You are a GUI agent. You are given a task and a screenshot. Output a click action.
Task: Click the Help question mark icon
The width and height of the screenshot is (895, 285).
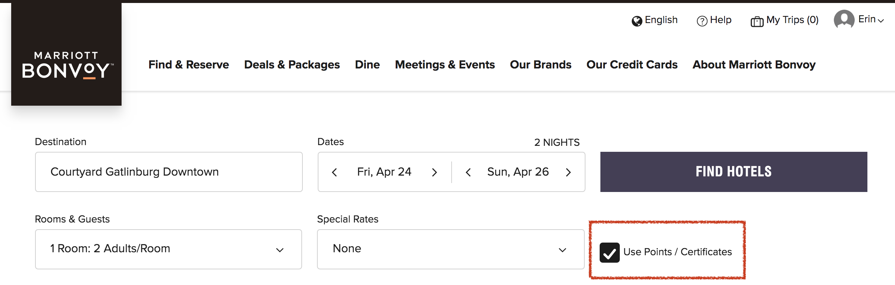click(702, 21)
